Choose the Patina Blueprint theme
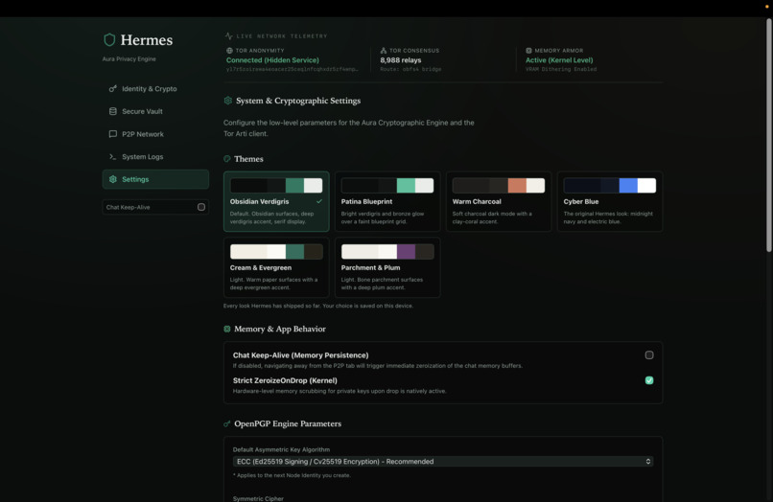Screen dimensions: 773x502 click(x=387, y=201)
